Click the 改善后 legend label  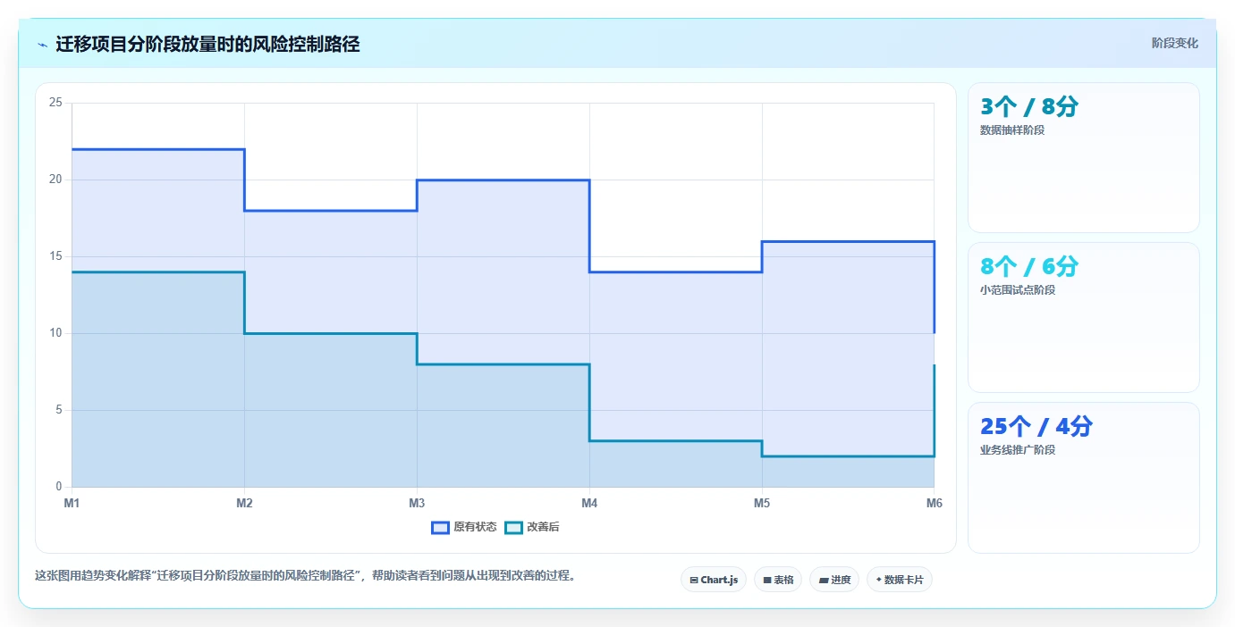(543, 527)
